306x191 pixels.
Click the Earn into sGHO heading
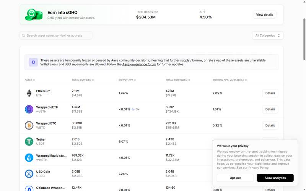[62, 13]
